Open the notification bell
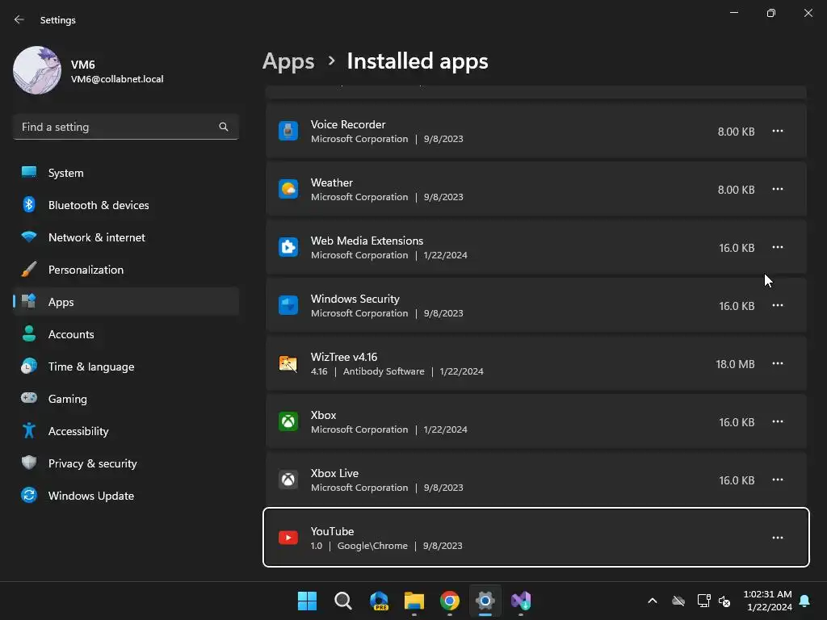 pos(805,601)
